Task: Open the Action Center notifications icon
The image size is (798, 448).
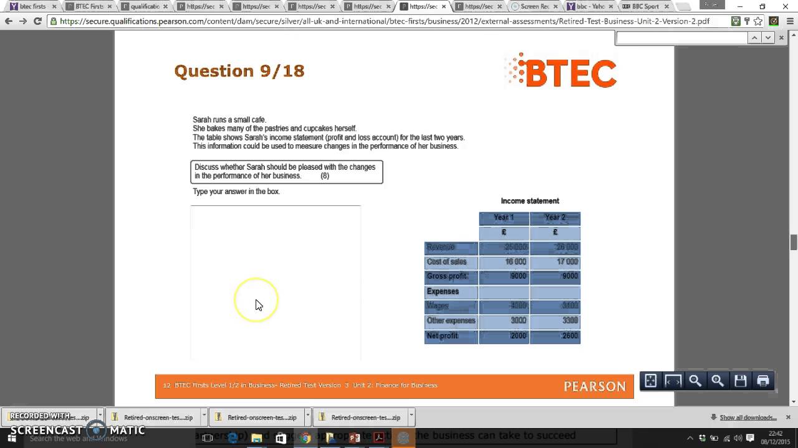Action: point(750,438)
